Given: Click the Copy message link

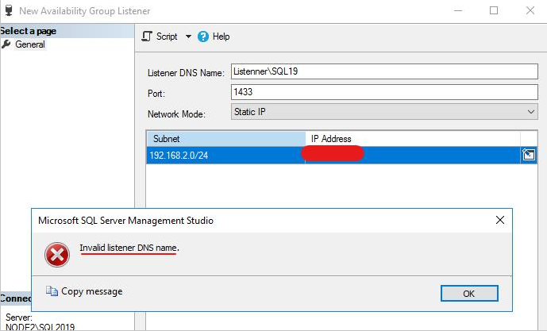Looking at the screenshot, I should [x=92, y=291].
